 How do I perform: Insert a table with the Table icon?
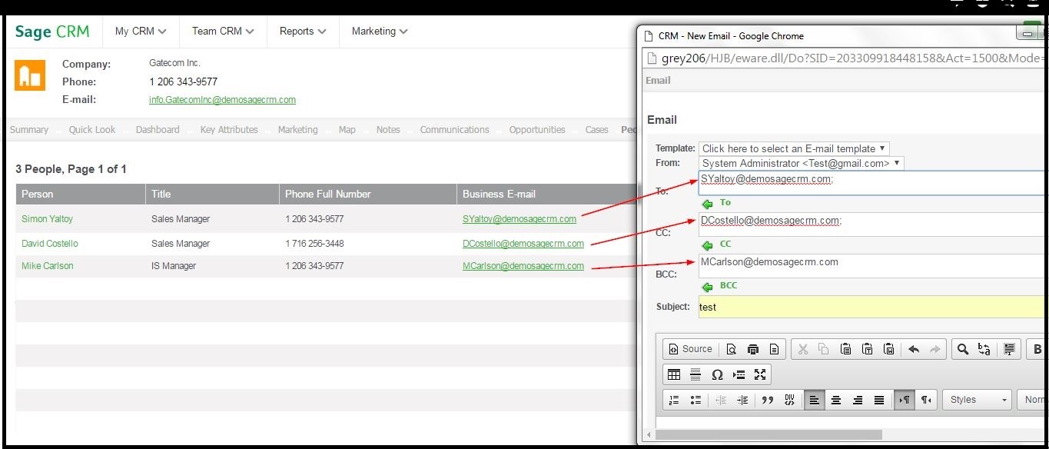674,374
